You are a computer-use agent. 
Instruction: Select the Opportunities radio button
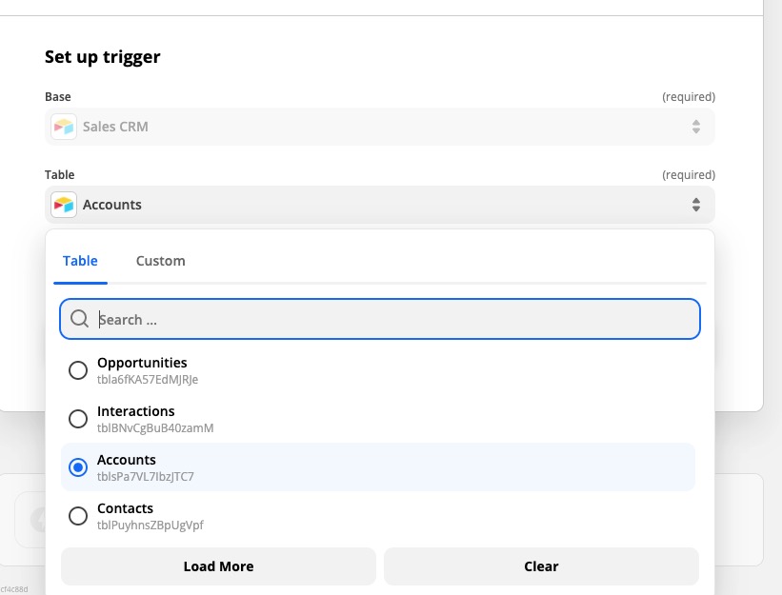[78, 370]
